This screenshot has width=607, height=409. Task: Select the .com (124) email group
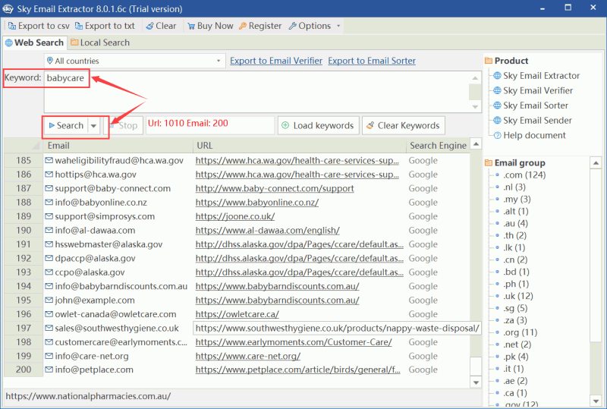[x=524, y=175]
